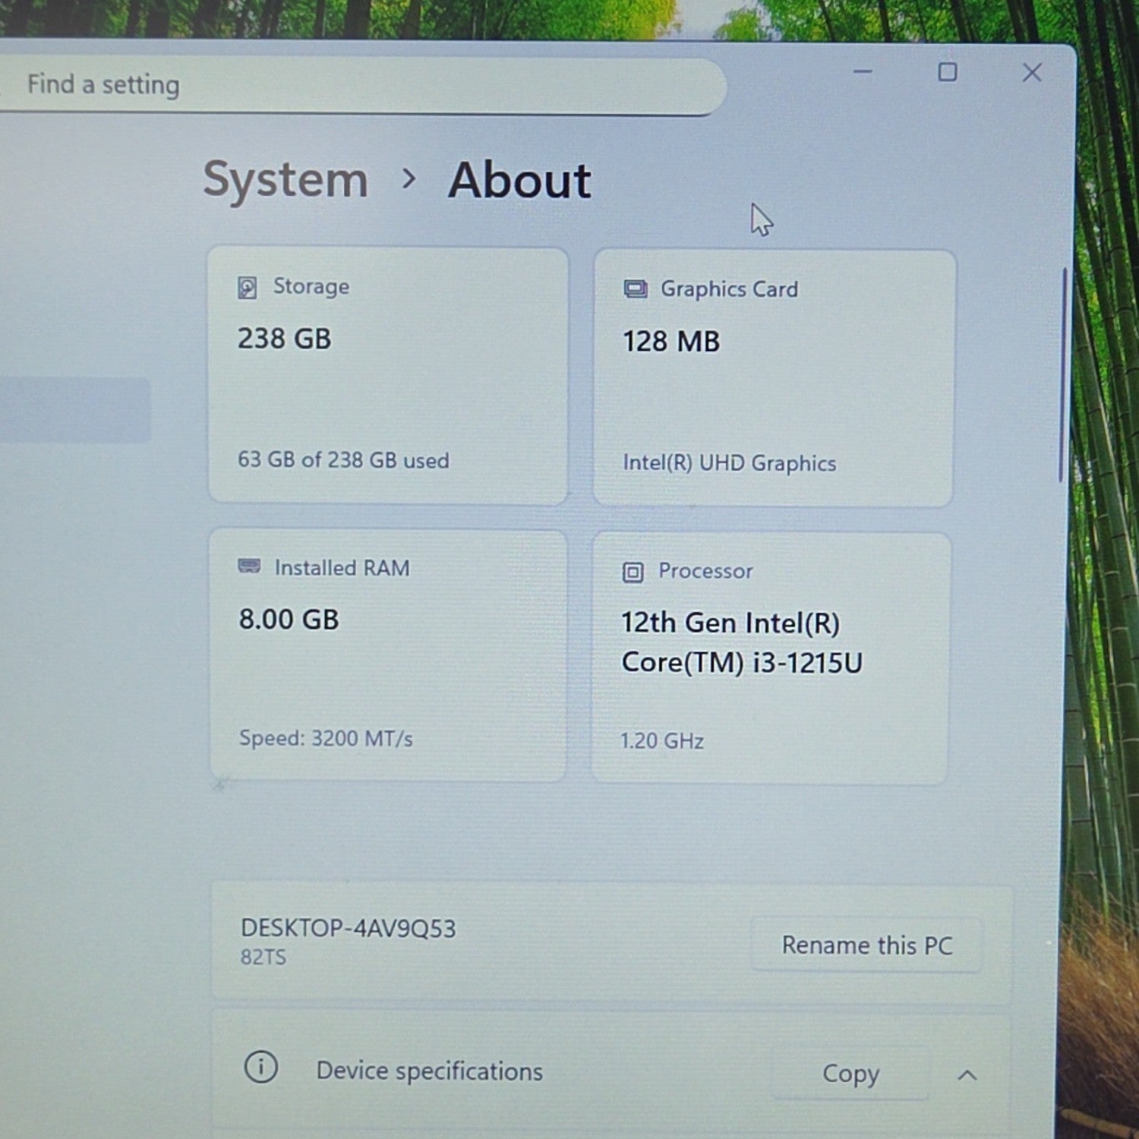Select the Processor i3-1215U card

[x=771, y=658]
